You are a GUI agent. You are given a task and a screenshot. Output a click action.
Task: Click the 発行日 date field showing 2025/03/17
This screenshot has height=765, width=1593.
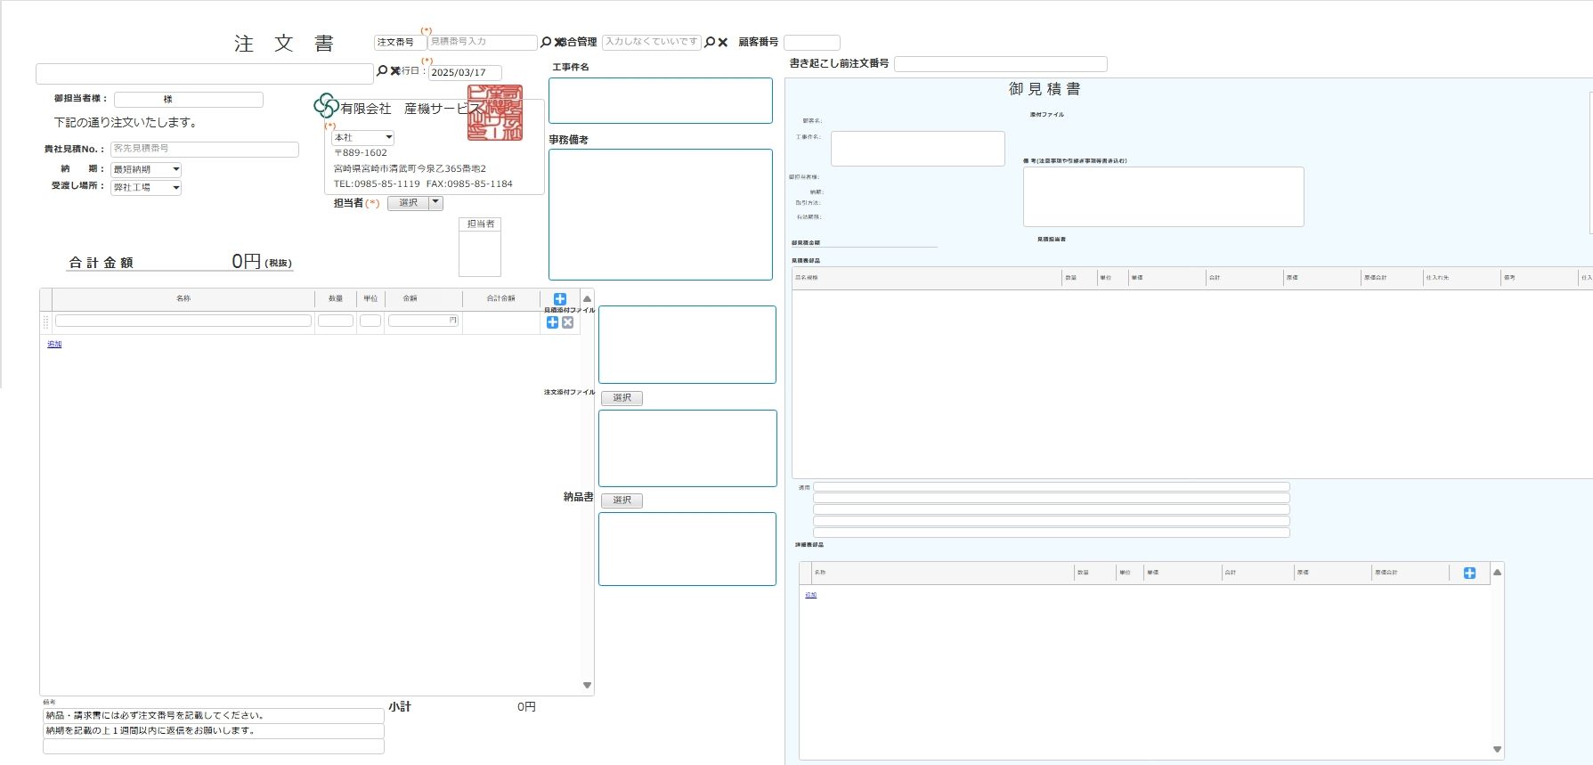pos(465,73)
